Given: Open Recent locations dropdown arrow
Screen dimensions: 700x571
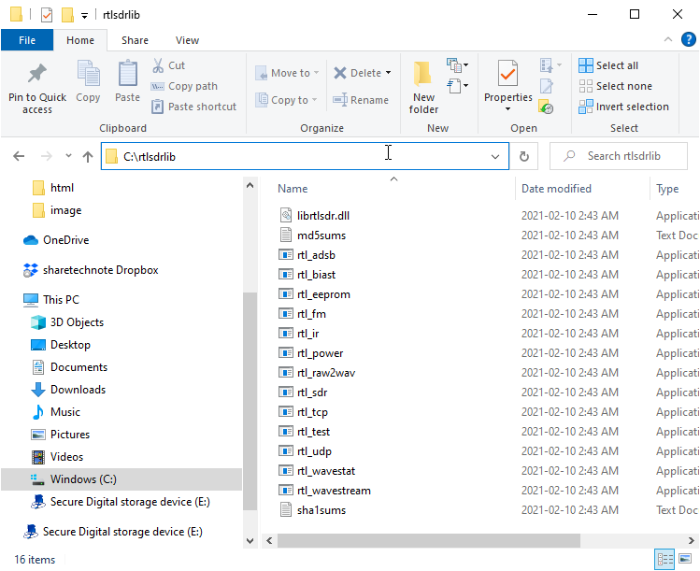Looking at the screenshot, I should click(68, 156).
